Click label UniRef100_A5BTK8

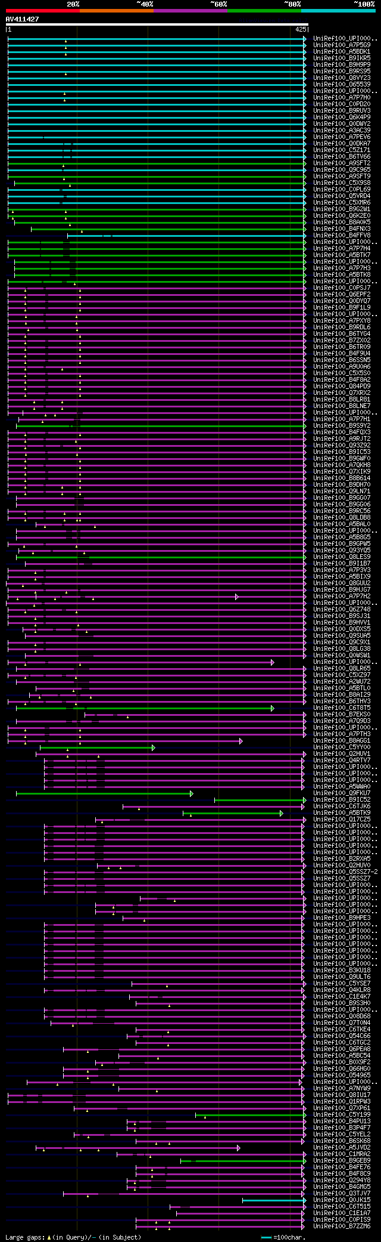click(x=342, y=274)
